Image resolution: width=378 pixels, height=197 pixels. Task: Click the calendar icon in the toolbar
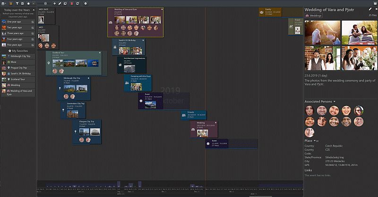pos(22,4)
